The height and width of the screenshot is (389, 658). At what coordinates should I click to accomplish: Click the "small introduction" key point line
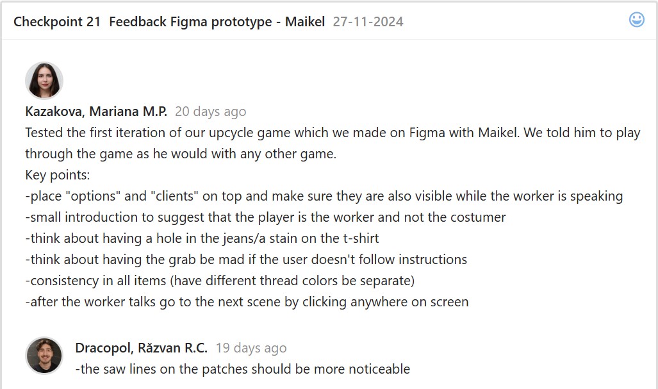(x=265, y=217)
